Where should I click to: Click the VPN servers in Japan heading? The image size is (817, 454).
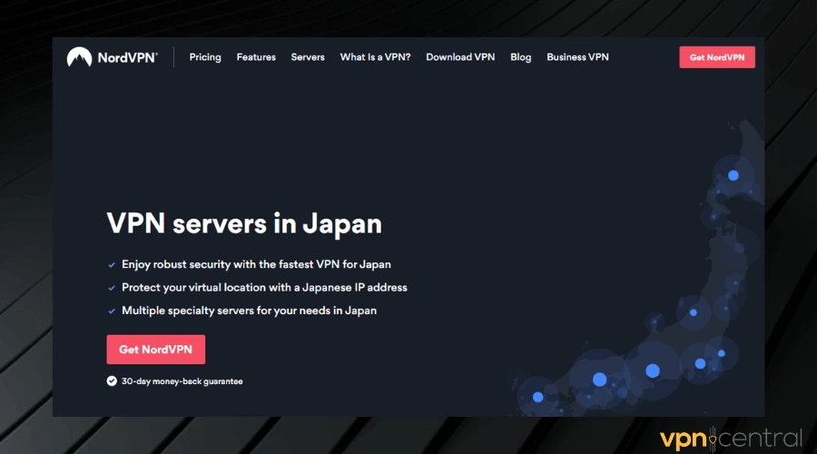coord(244,223)
